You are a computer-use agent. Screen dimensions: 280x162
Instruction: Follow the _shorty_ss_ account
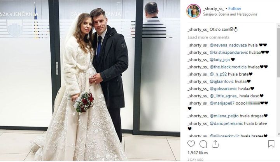tap(234, 9)
